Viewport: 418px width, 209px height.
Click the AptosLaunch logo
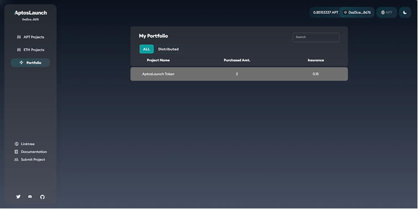click(x=31, y=13)
